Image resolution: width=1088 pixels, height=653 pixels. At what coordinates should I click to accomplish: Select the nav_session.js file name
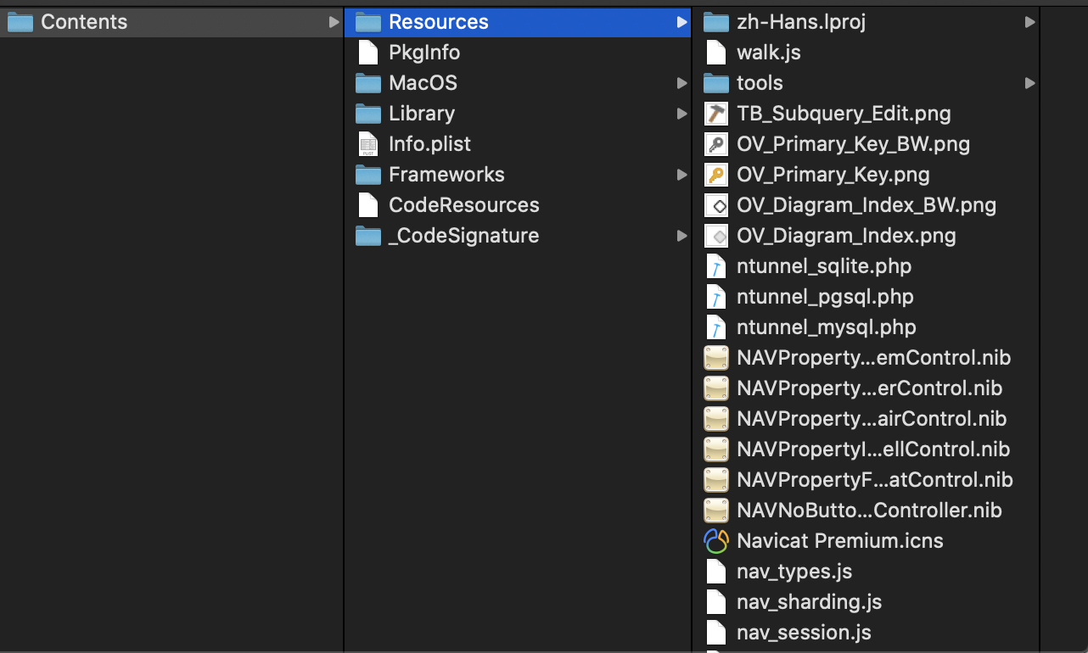pyautogui.click(x=804, y=633)
